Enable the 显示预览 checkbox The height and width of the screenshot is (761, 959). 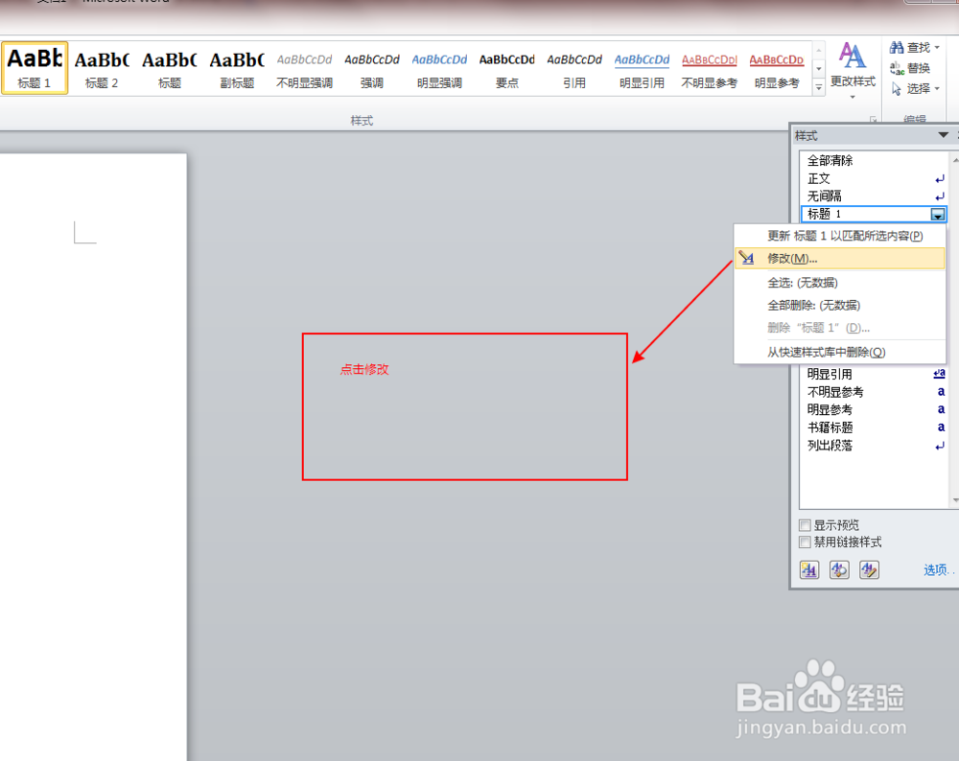[x=805, y=525]
